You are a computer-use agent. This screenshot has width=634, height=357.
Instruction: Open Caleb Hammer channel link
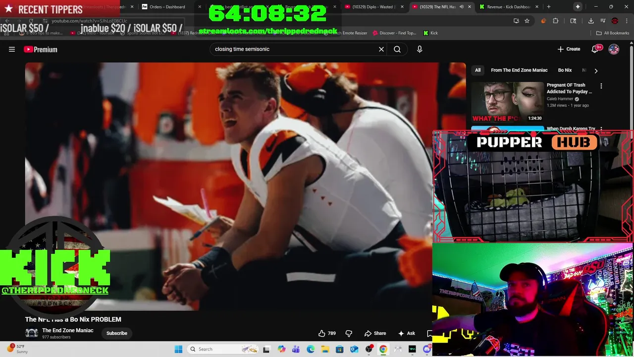[x=560, y=99]
